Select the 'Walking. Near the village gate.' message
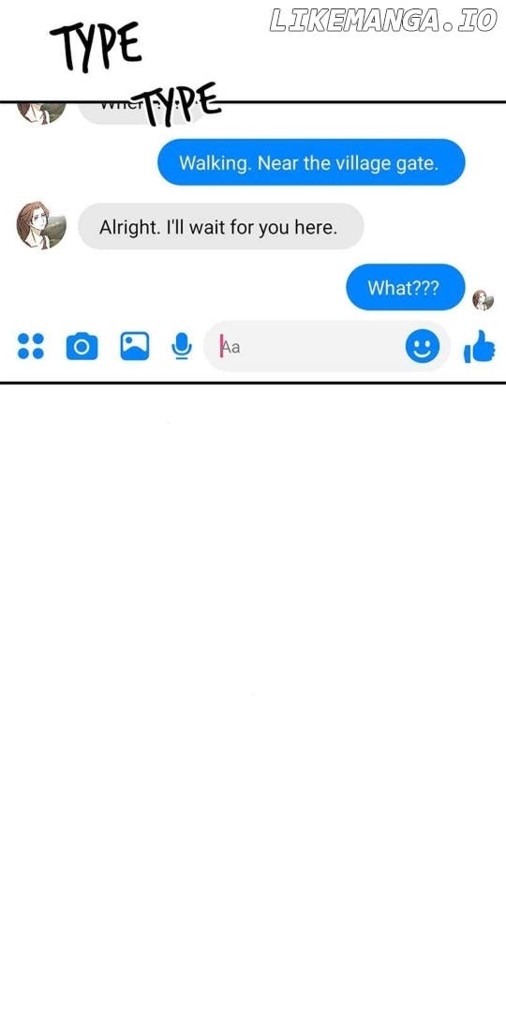The height and width of the screenshot is (1013, 506). [x=311, y=162]
